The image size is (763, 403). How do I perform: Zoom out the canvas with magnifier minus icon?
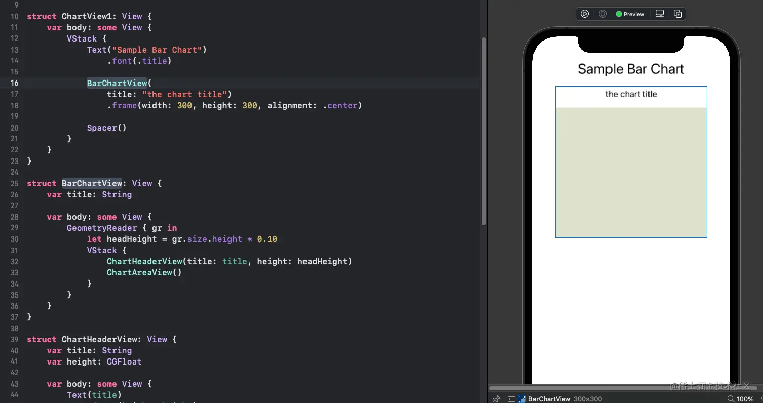tap(731, 399)
